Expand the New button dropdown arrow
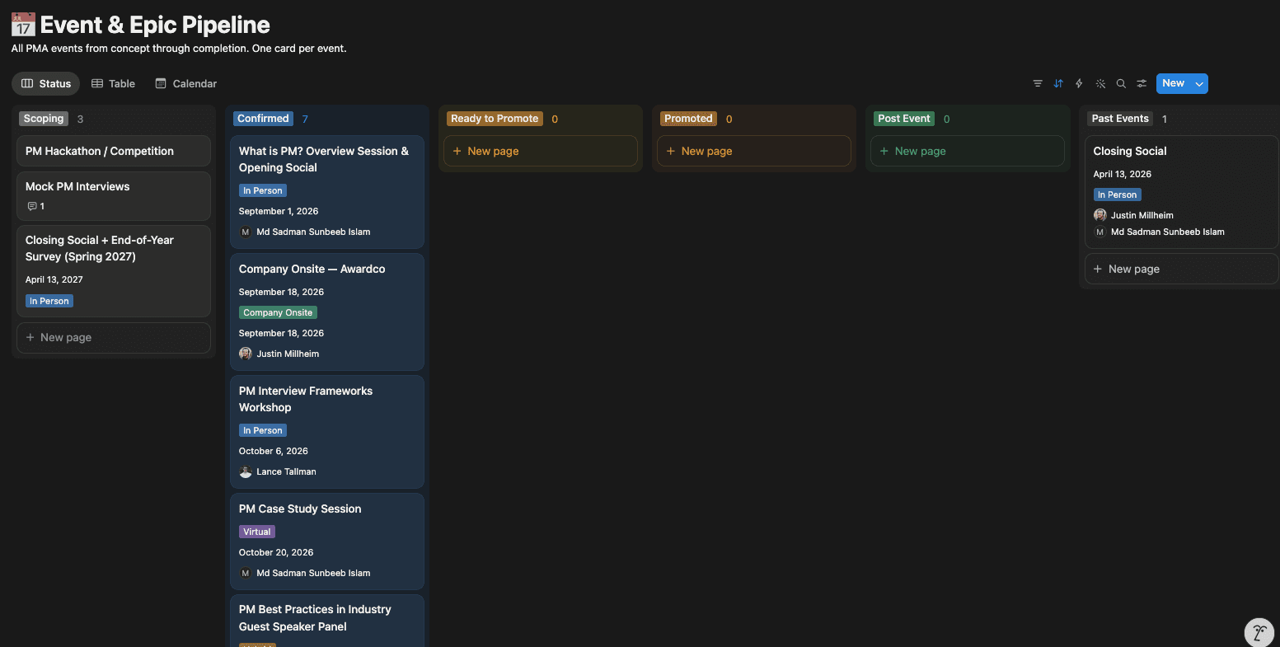The width and height of the screenshot is (1280, 647). tap(1199, 83)
